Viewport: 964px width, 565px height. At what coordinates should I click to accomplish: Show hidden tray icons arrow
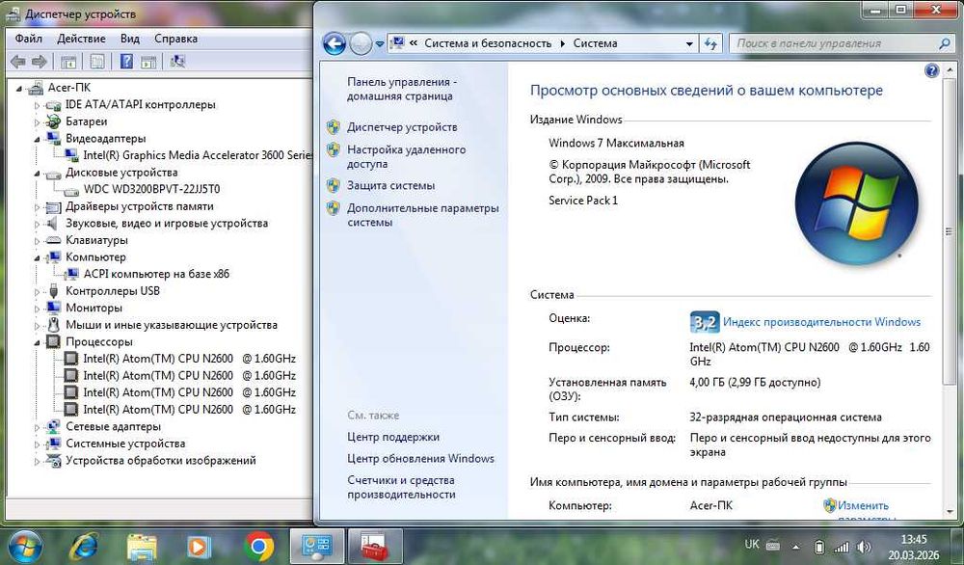(796, 547)
